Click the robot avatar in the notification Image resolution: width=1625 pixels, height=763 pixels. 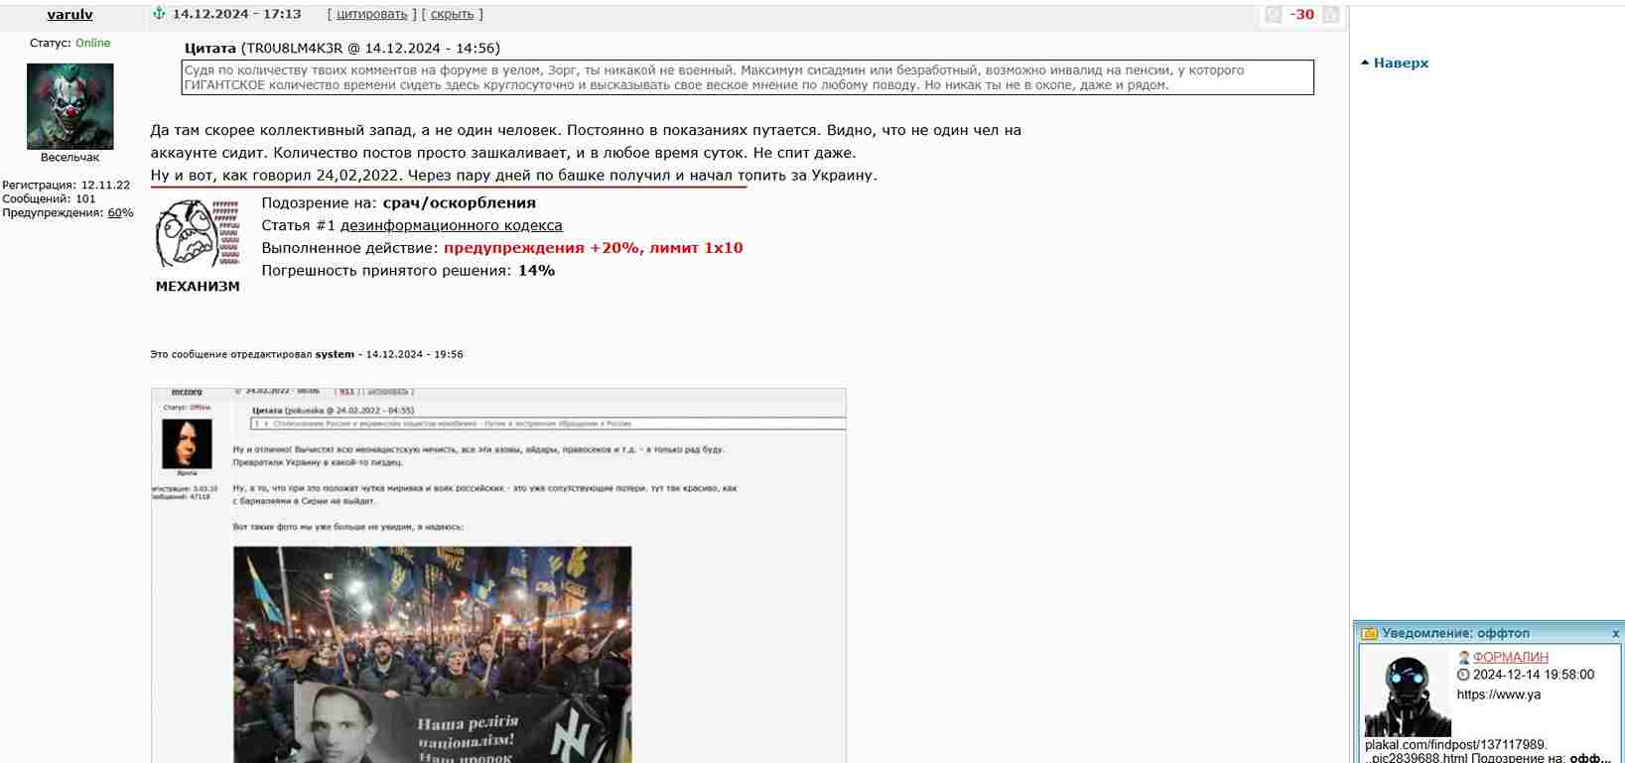[1408, 693]
